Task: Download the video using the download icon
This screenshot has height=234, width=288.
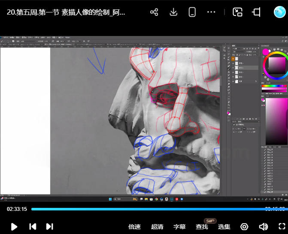Action: tap(173, 12)
